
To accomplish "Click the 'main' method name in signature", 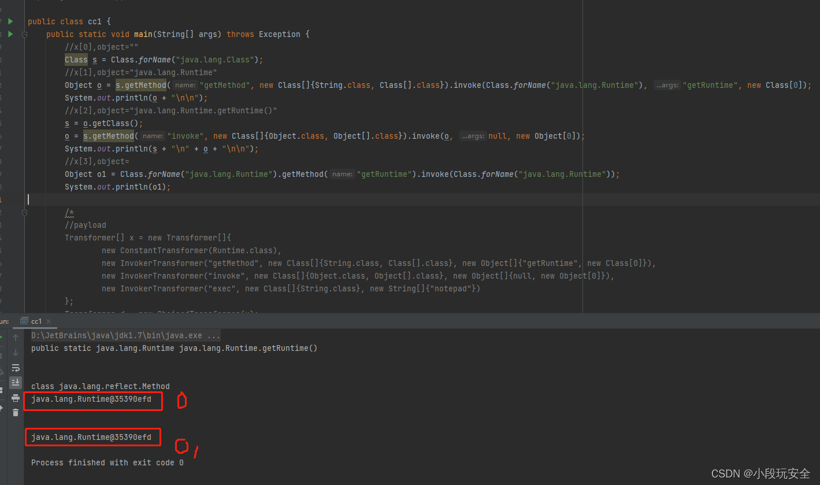I will pos(143,34).
